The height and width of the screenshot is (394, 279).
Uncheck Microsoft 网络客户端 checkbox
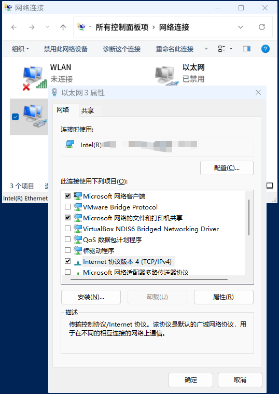pyautogui.click(x=67, y=196)
